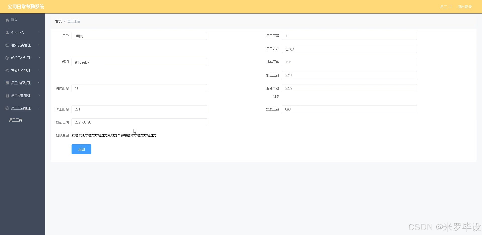Go to 首页 via the breadcrumb
This screenshot has height=235, width=482.
coord(58,21)
